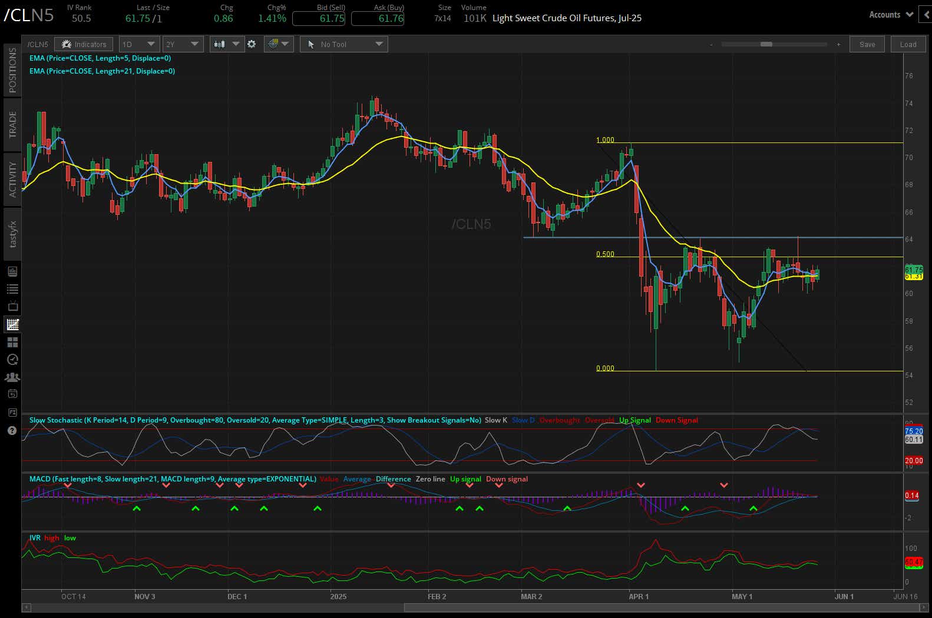Click the Volume 101K value
Viewport: 932px width, 618px height.
pos(475,18)
